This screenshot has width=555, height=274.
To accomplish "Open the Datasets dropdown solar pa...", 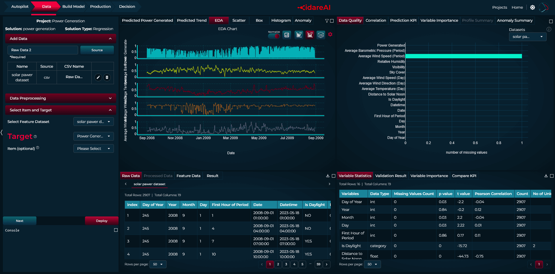I will (528, 37).
